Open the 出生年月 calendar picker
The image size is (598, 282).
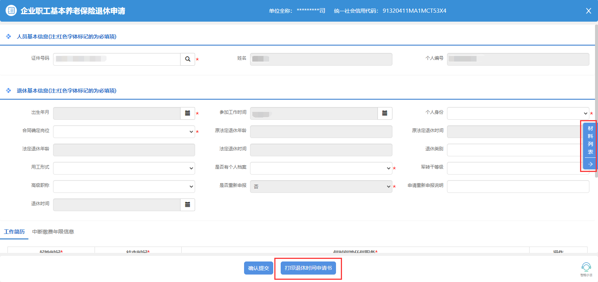coord(188,113)
